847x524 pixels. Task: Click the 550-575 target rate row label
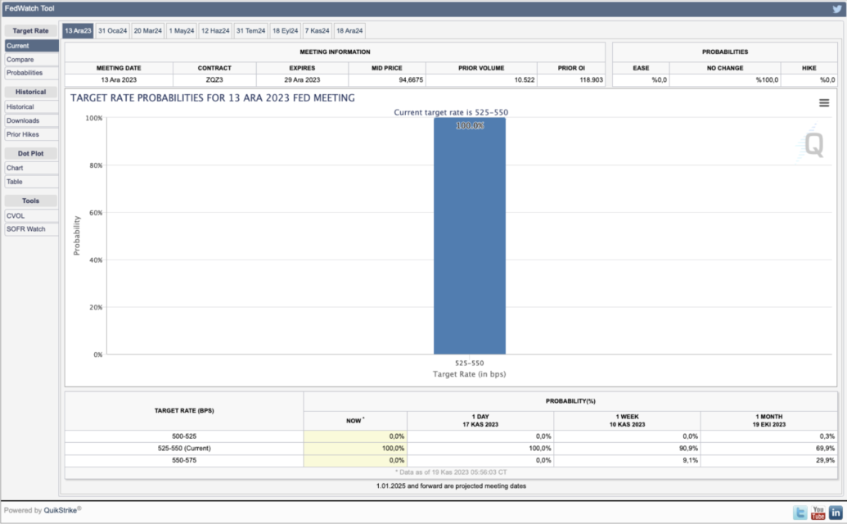click(184, 461)
